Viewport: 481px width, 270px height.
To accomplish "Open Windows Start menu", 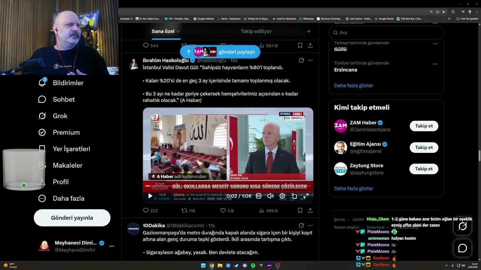I will [x=203, y=265].
